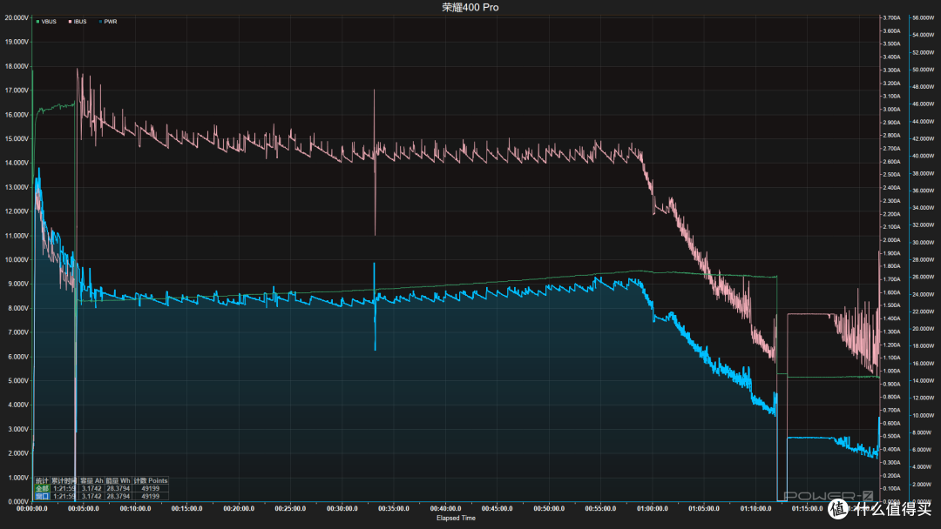Click the 30.000W power axis label
This screenshot has height=529, width=941.
[923, 243]
